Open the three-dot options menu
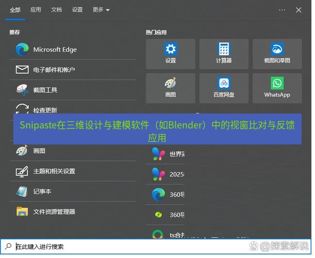This screenshot has width=315, height=258. point(282,10)
